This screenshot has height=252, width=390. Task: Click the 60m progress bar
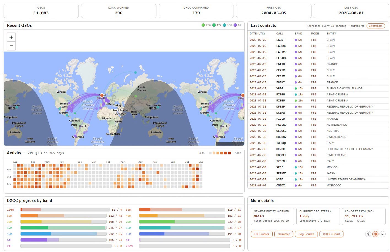pyautogui.click(x=63, y=216)
